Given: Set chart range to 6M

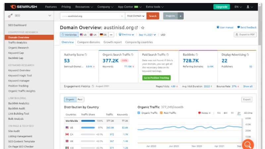Looking at the screenshot, I should coord(226,113).
